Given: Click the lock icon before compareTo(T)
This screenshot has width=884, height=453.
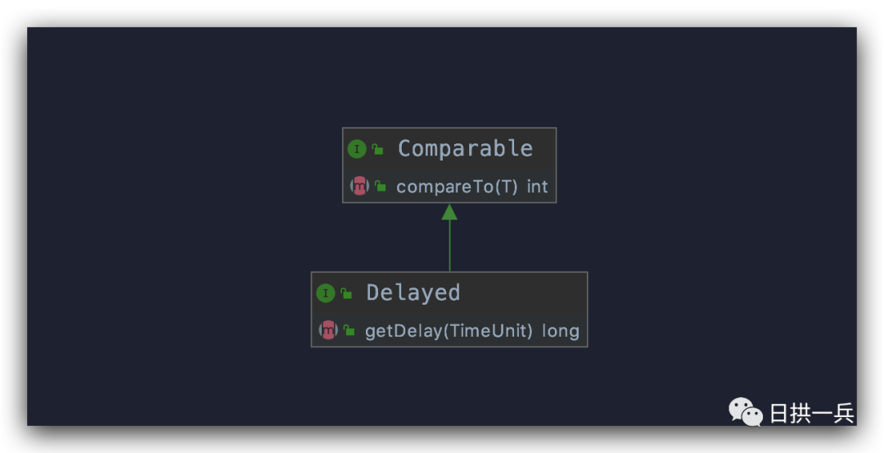Looking at the screenshot, I should tap(381, 187).
